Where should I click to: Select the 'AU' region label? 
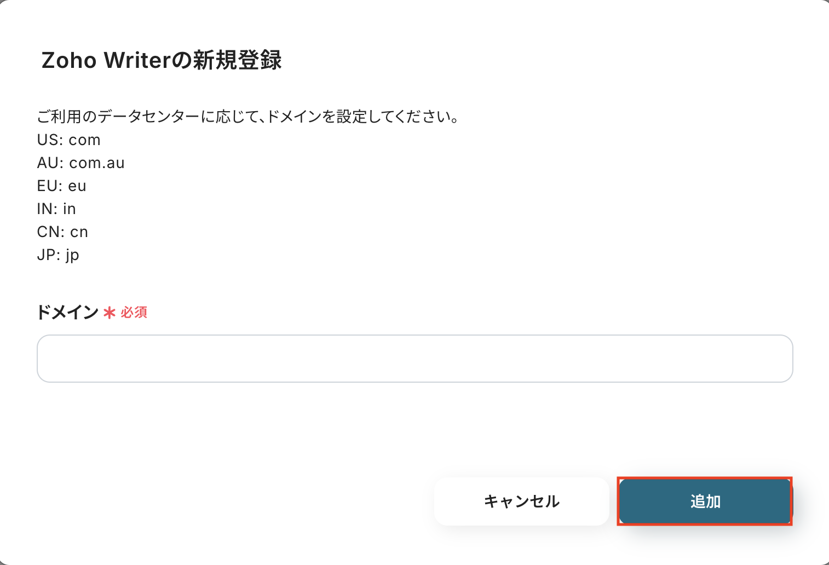(x=48, y=163)
